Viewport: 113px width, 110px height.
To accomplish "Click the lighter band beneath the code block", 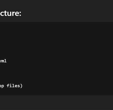I will click(x=56, y=102).
